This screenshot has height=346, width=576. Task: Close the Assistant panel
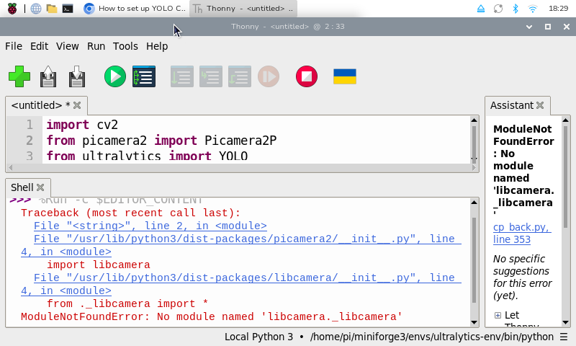point(540,105)
